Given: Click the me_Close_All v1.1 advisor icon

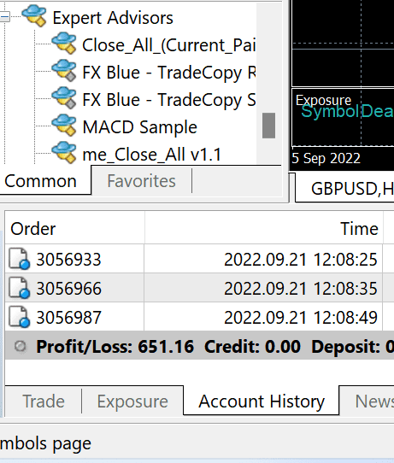Looking at the screenshot, I should tap(64, 152).
